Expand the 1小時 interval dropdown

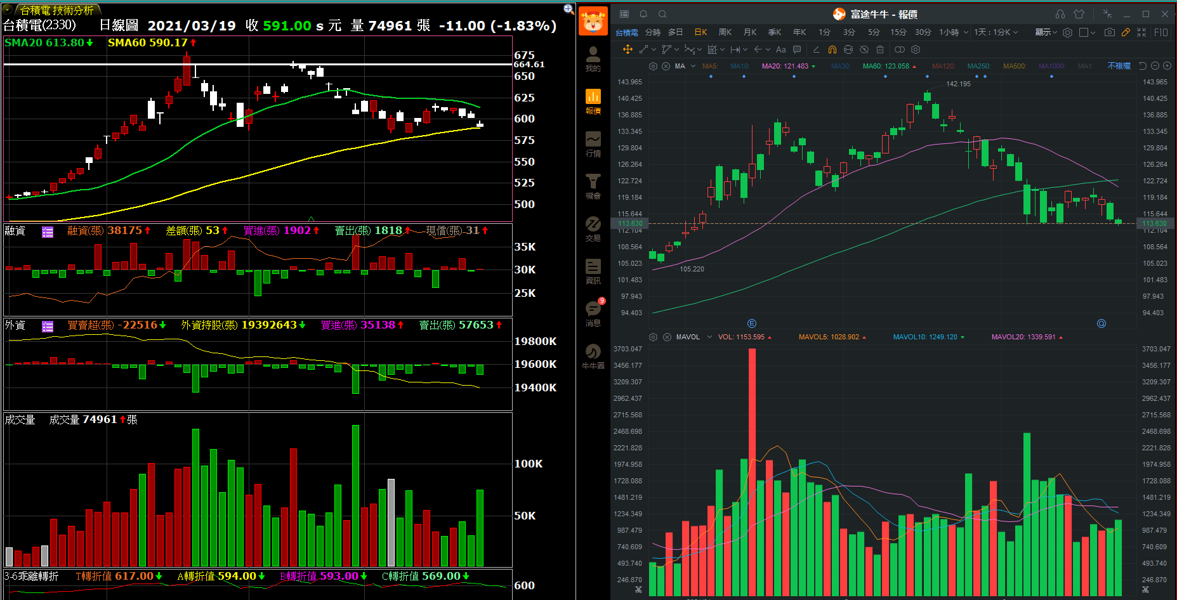click(966, 32)
